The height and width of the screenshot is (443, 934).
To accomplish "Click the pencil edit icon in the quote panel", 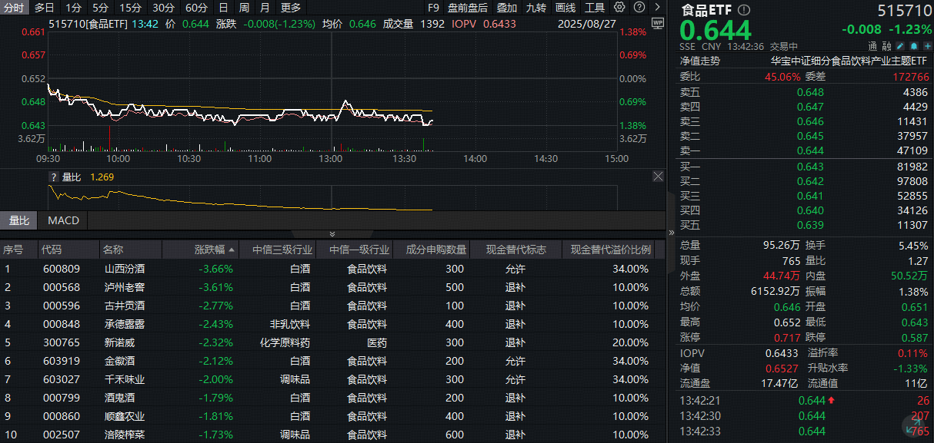I will (899, 46).
